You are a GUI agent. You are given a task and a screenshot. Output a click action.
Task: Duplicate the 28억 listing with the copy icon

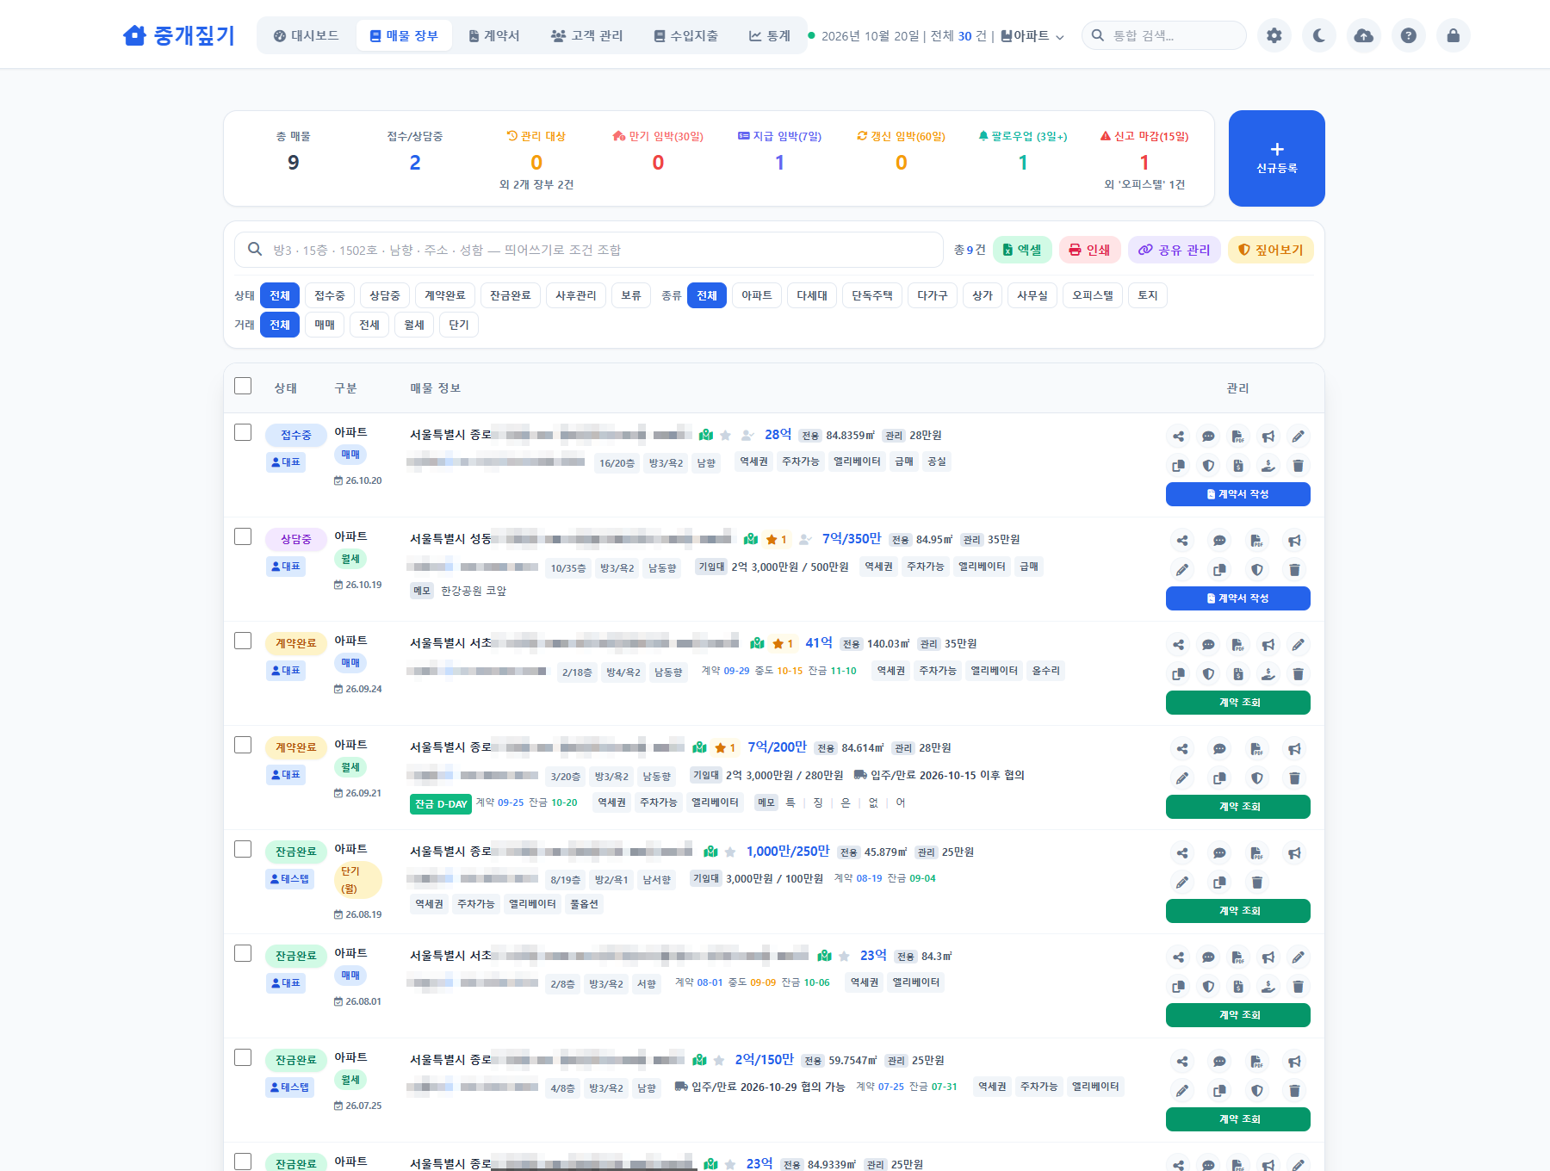coord(1179,466)
